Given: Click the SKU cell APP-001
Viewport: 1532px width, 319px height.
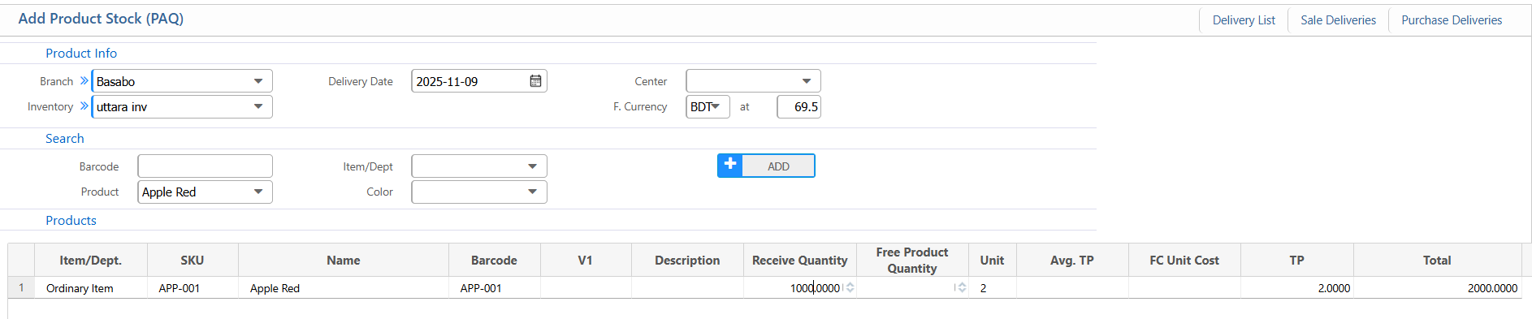Looking at the screenshot, I should pyautogui.click(x=193, y=288).
